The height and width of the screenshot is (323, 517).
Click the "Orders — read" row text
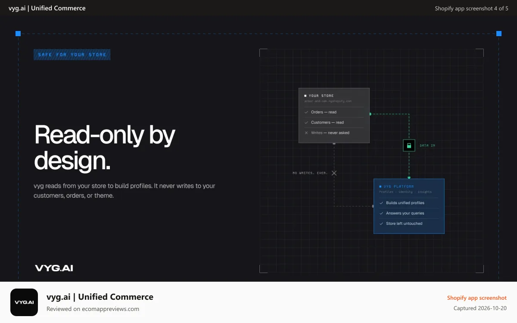click(324, 112)
